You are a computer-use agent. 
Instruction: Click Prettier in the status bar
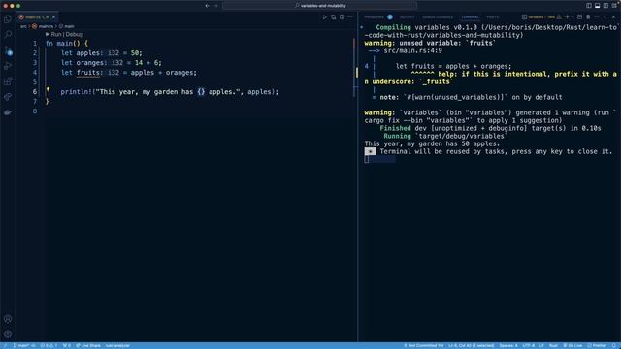597,345
